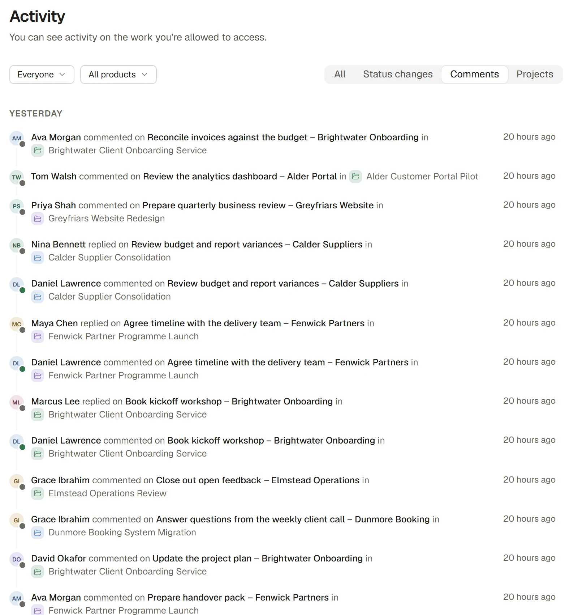Screen dimensions: 578x615
Task: Open the Dunmore Booking System Migration project
Action: (x=122, y=533)
